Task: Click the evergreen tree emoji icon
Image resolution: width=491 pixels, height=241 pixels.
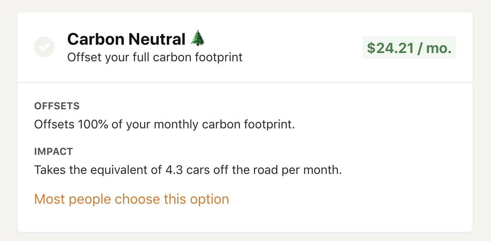Action: point(198,39)
